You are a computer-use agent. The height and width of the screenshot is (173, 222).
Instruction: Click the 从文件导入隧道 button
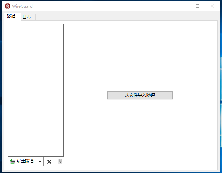(140, 95)
